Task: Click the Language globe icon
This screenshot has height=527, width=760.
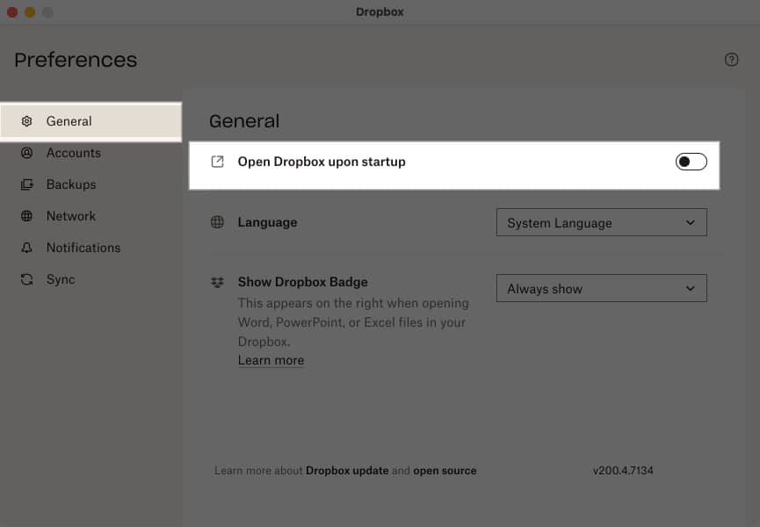Action: coord(217,222)
